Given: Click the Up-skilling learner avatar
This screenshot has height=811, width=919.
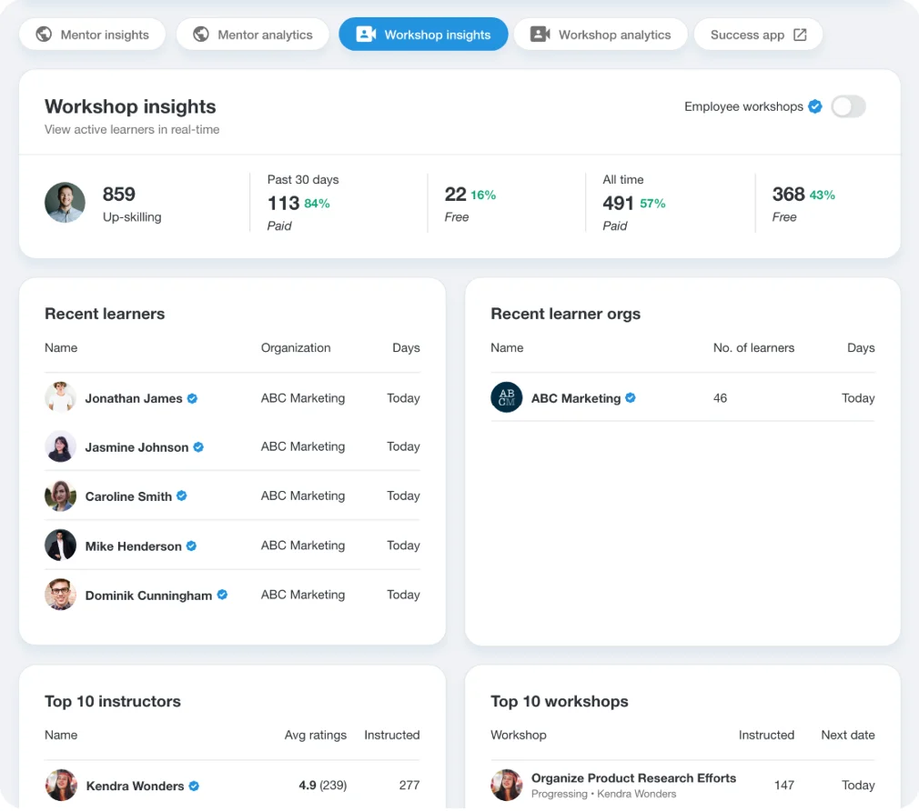Looking at the screenshot, I should click(x=65, y=203).
